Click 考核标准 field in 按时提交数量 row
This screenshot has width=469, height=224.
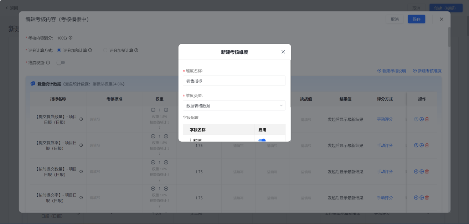[x=114, y=172]
